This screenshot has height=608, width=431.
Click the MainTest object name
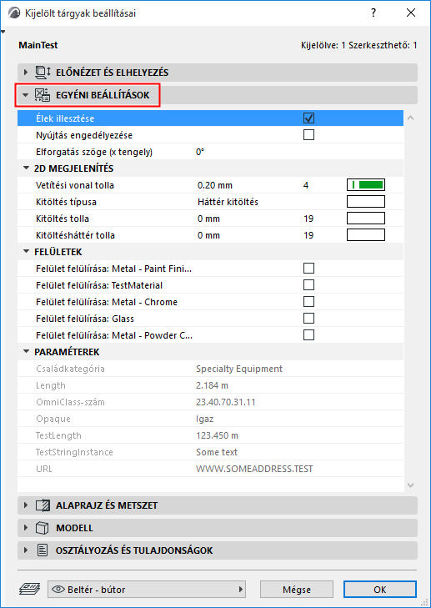[38, 45]
